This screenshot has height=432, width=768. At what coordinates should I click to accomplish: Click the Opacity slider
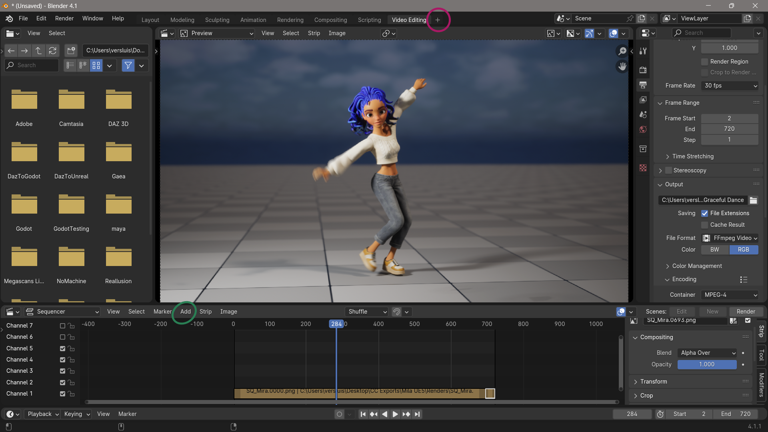coord(706,364)
